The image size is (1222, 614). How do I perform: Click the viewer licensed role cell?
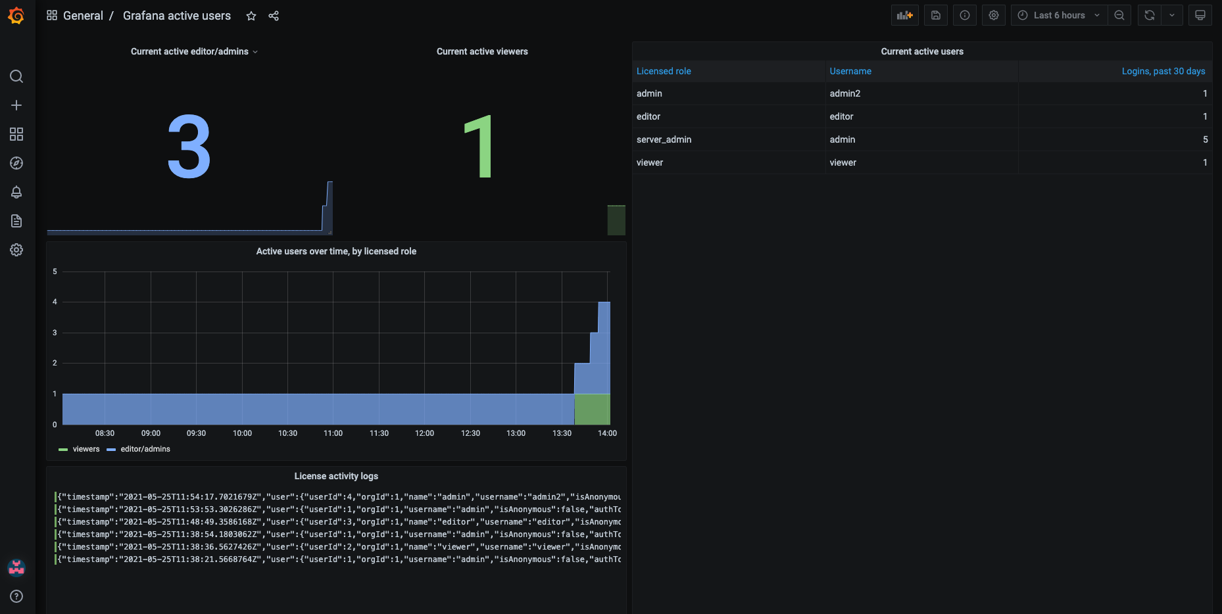pos(729,162)
